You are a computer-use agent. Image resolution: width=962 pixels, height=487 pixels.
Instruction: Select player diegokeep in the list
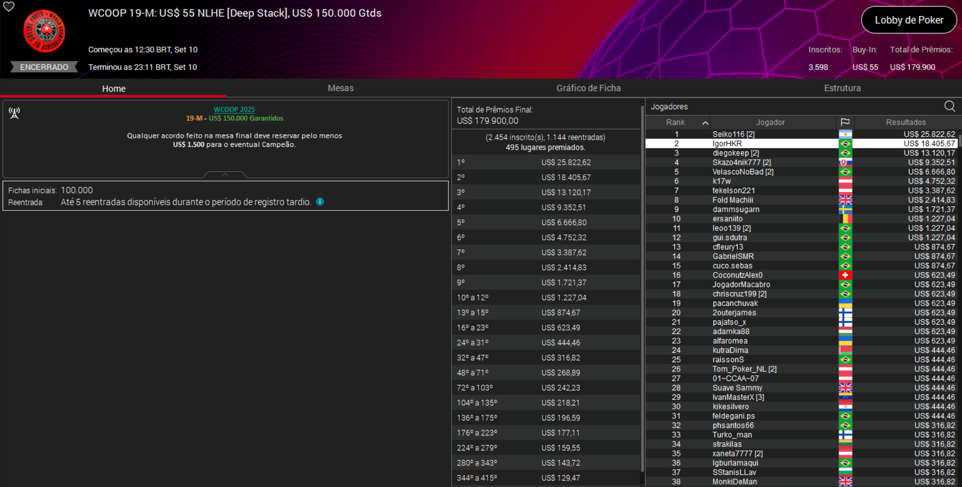(735, 153)
